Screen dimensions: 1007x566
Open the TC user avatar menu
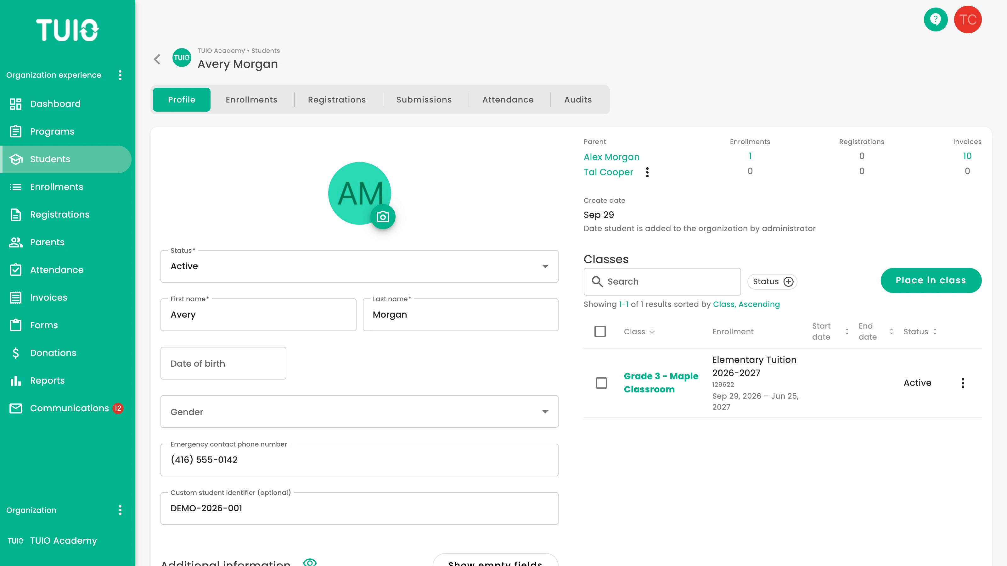click(x=968, y=19)
